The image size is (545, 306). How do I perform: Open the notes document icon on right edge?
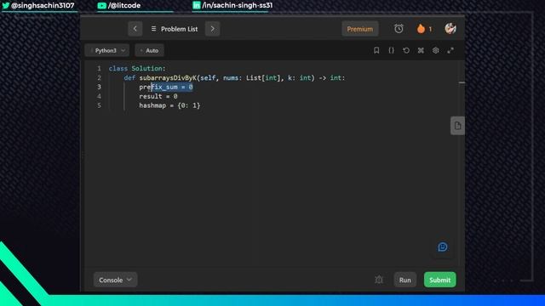[457, 126]
